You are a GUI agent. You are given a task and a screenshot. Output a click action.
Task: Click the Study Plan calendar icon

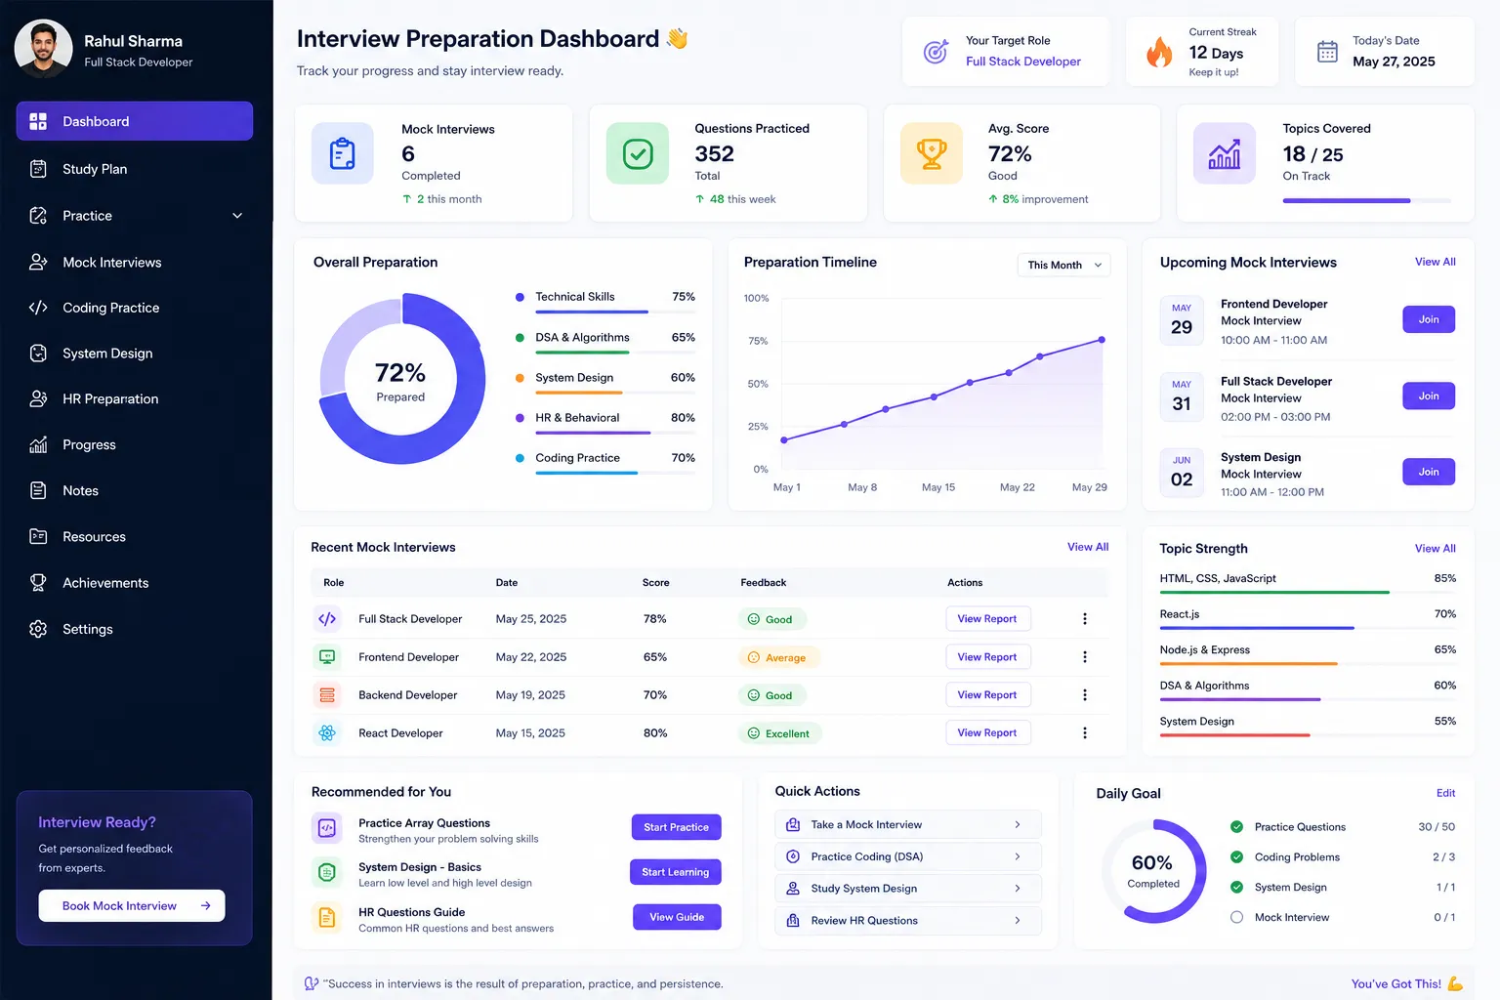[38, 169]
